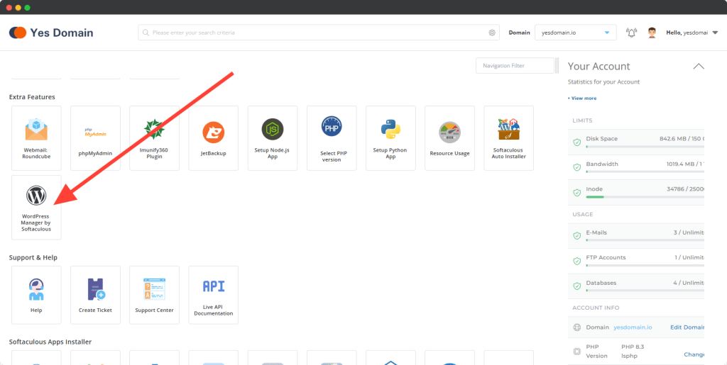The height and width of the screenshot is (365, 727).
Task: Click the Databases shield icon
Action: pos(576,286)
